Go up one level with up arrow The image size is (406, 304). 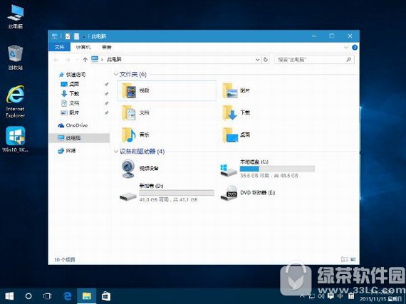pyautogui.click(x=85, y=60)
